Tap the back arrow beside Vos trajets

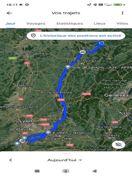tap(10, 13)
